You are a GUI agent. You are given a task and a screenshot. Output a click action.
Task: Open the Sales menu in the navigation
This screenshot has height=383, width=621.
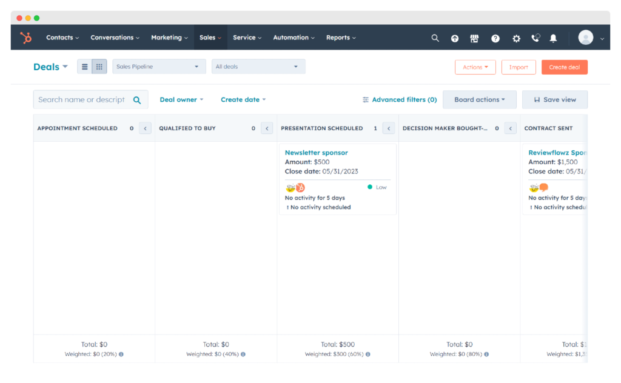[x=209, y=37]
